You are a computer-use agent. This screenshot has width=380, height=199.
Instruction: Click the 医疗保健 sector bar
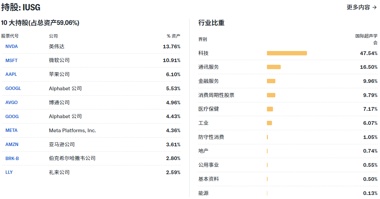point(270,109)
